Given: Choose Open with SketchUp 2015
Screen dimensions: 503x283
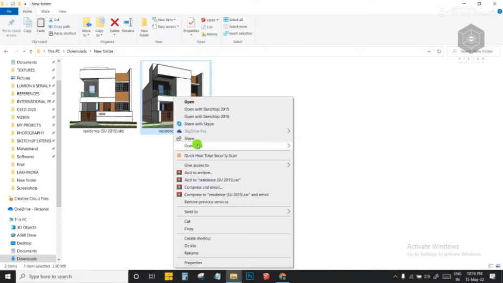Looking at the screenshot, I should tap(206, 109).
